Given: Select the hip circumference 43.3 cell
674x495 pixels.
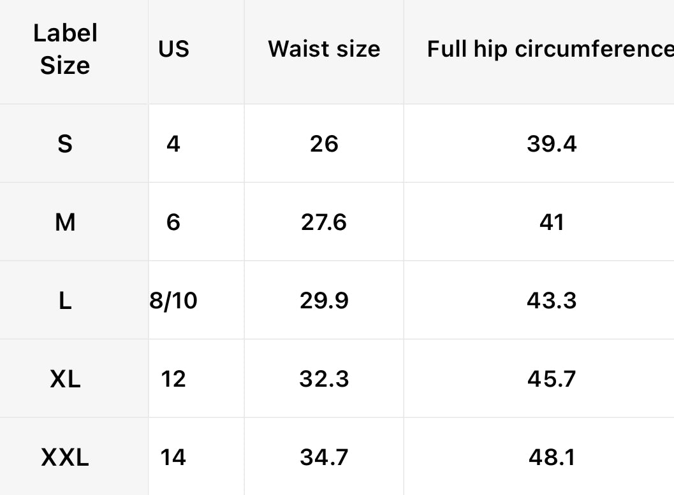Looking at the screenshot, I should (552, 301).
